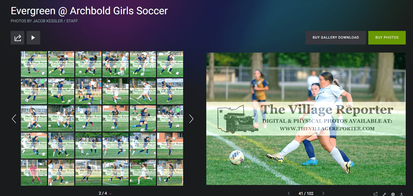Select the last thumbnail in the bottom row
This screenshot has height=196, width=413.
tap(170, 173)
